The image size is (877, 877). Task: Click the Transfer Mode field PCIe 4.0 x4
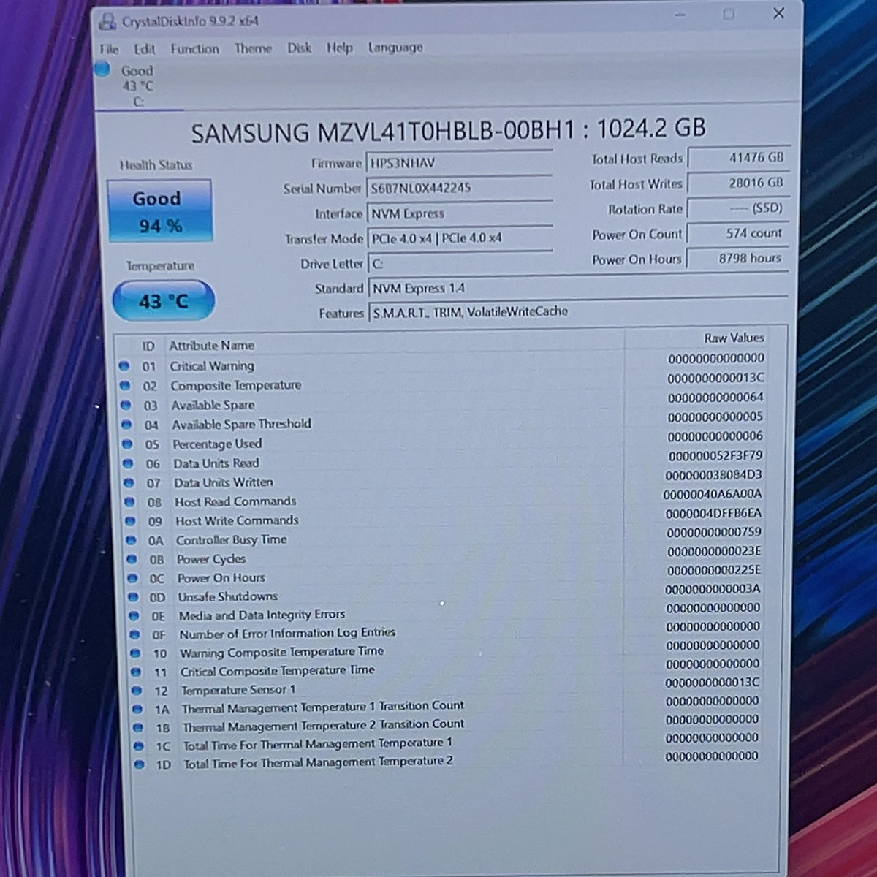pos(460,238)
